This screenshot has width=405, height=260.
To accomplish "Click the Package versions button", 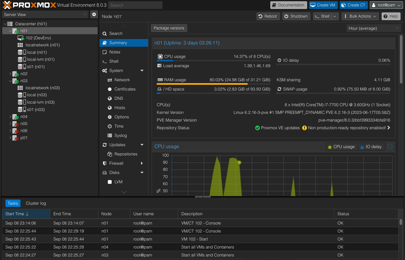I will tap(169, 28).
